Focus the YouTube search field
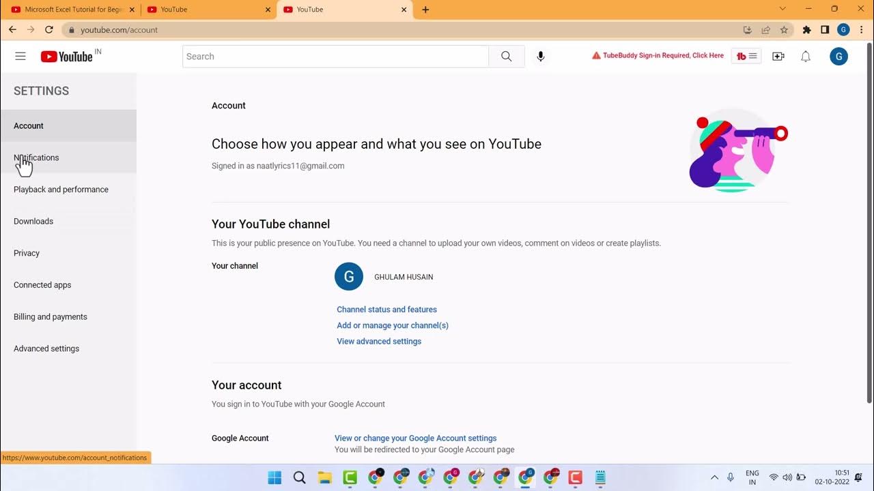Viewport: 874px width, 491px height. click(x=335, y=57)
